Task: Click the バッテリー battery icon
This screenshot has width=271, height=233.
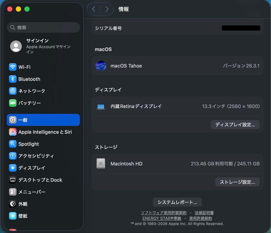Action: click(13, 103)
